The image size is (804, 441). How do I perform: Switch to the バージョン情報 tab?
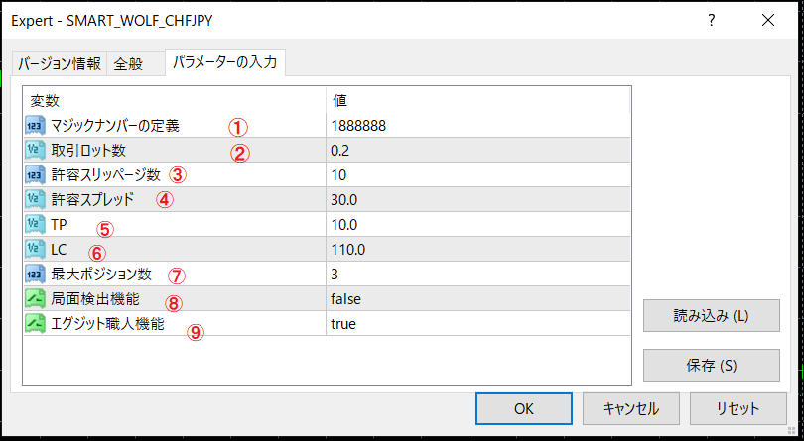click(x=59, y=64)
